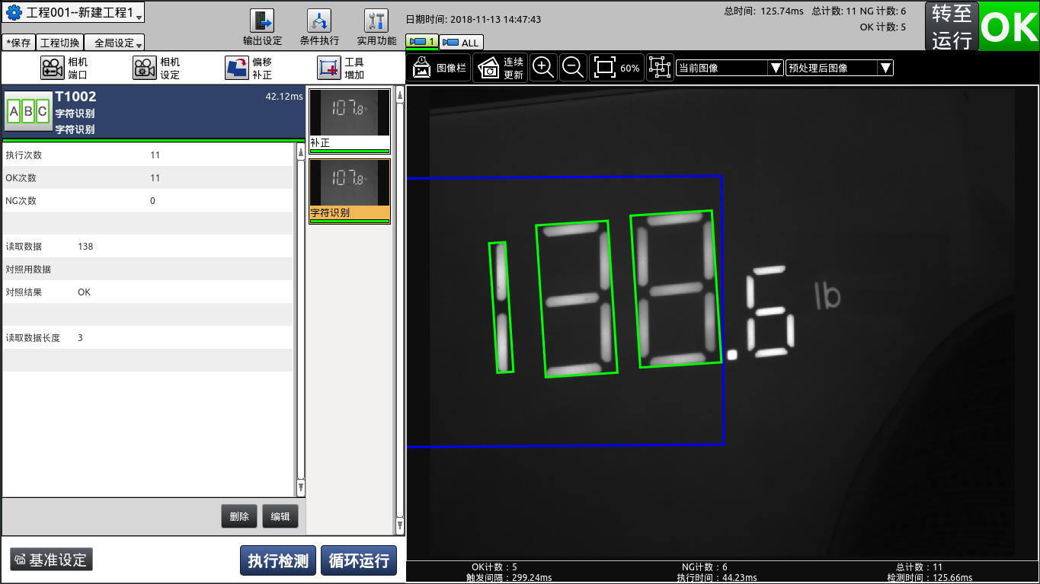Zoom in on the image
The image size is (1040, 584).
(543, 68)
